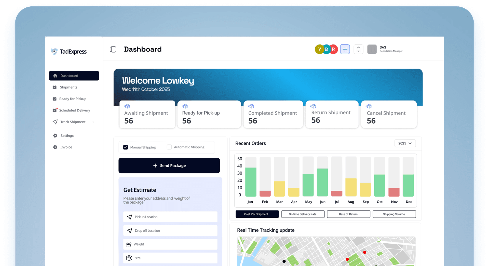This screenshot has width=489, height=266.
Task: Click the Cancel Shipment box icon
Action: [369, 106]
